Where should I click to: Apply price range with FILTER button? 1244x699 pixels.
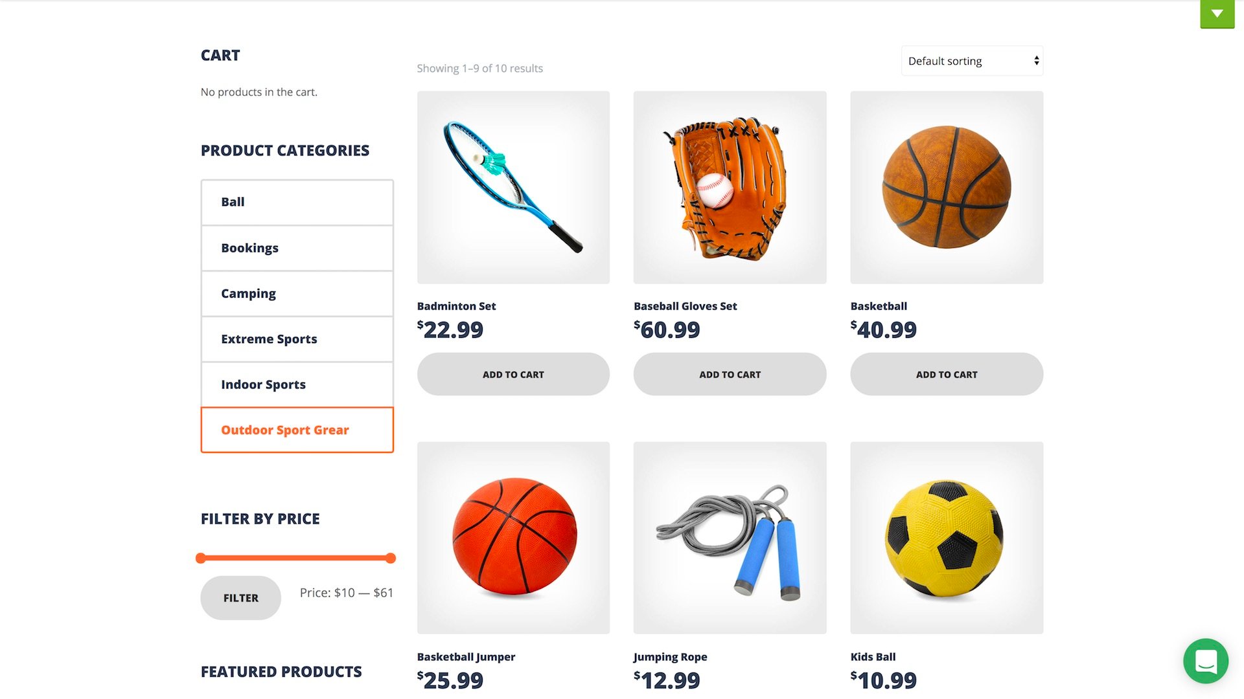241,598
